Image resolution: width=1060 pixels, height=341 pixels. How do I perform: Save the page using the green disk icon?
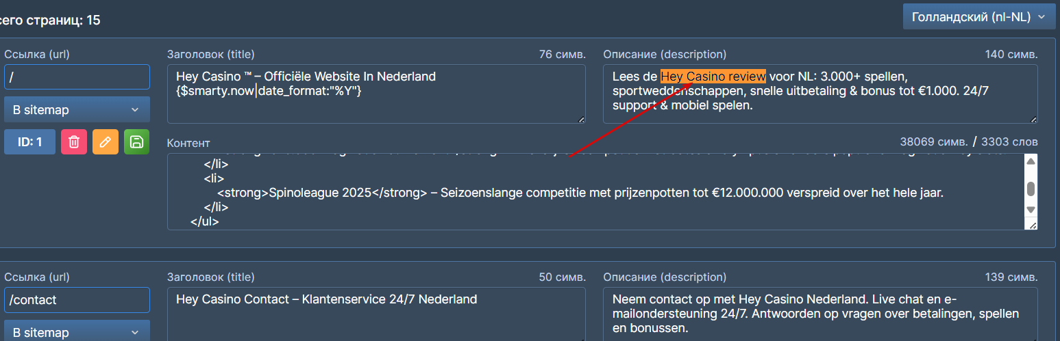(x=136, y=142)
